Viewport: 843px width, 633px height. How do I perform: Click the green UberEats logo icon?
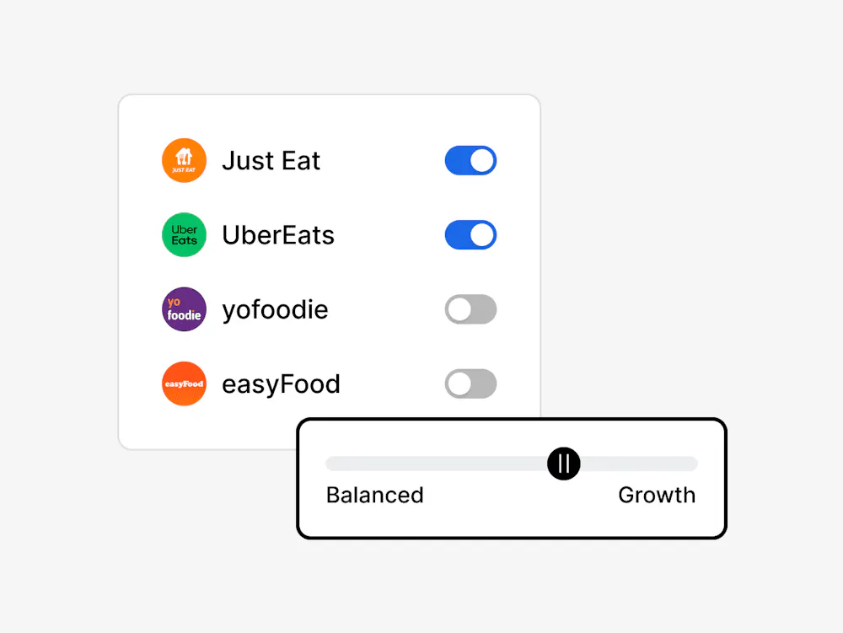(184, 235)
